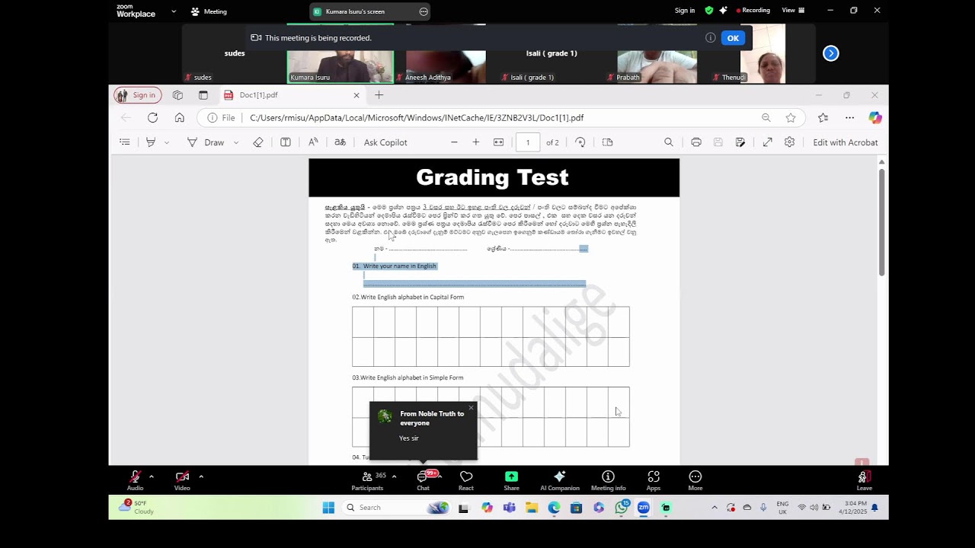Click the Ask Copilot button

click(x=385, y=142)
